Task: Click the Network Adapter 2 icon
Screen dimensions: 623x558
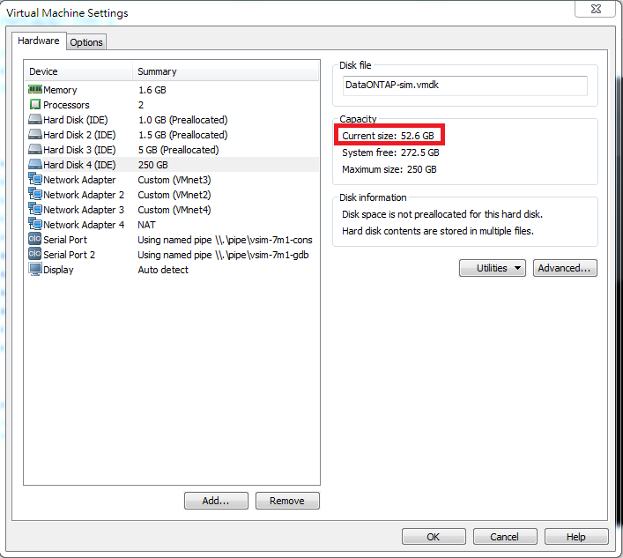Action: 35,194
